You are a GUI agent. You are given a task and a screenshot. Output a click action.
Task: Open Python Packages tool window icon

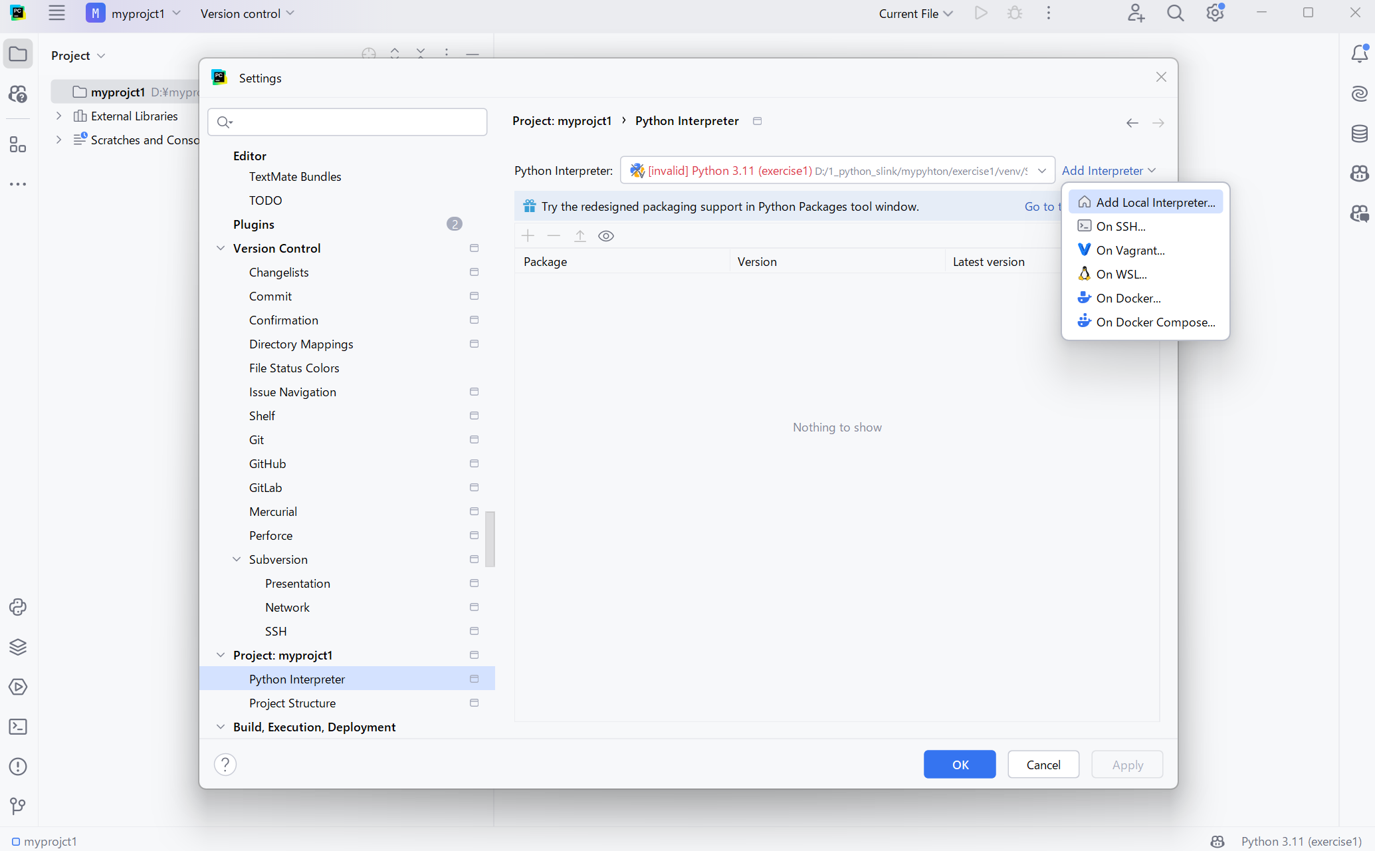(x=18, y=647)
